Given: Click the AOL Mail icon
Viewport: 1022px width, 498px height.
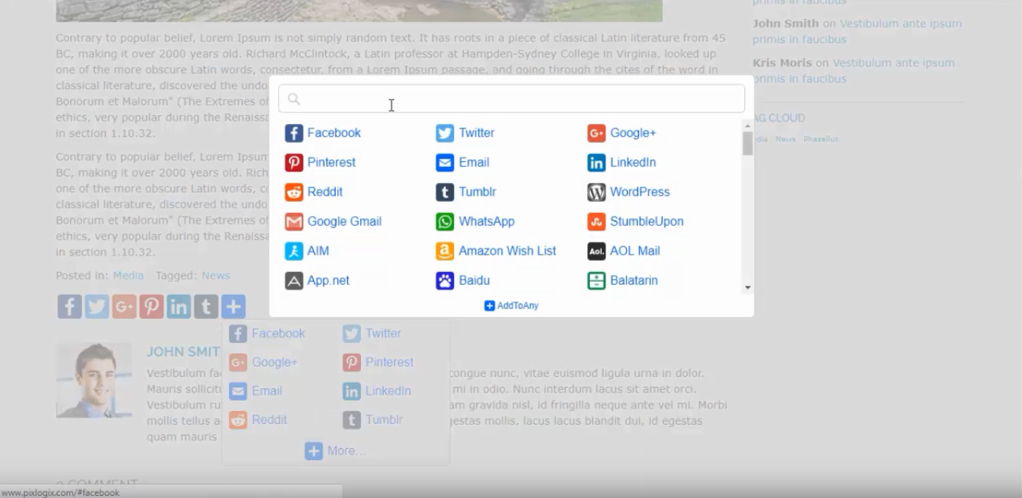Looking at the screenshot, I should [596, 251].
